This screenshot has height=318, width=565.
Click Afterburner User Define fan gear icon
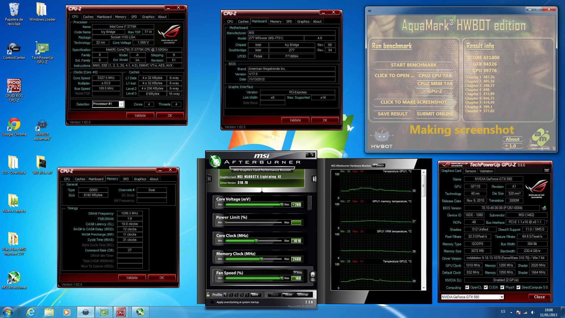point(313,276)
